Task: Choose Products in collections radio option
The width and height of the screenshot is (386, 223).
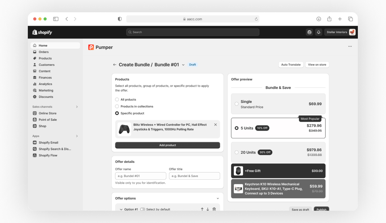Action: point(117,107)
